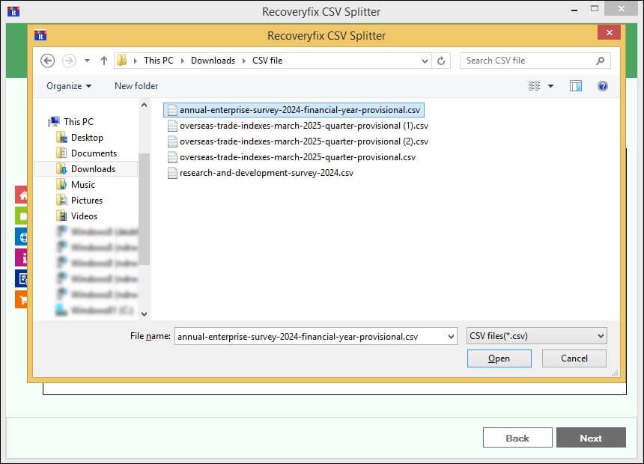Screen dimensions: 644x464
Task: Click the navigation pane scroll down arrow
Action: point(145,314)
